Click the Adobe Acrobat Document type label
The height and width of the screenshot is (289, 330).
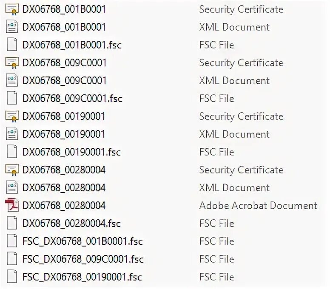point(258,206)
